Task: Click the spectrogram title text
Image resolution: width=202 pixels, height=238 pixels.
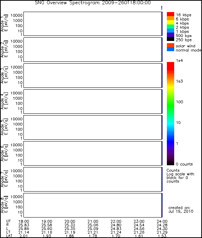Action: click(x=93, y=3)
